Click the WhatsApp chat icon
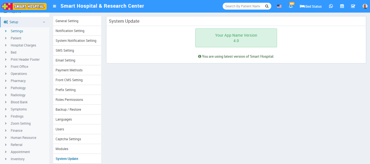This screenshot has height=164, width=370. [331, 6]
